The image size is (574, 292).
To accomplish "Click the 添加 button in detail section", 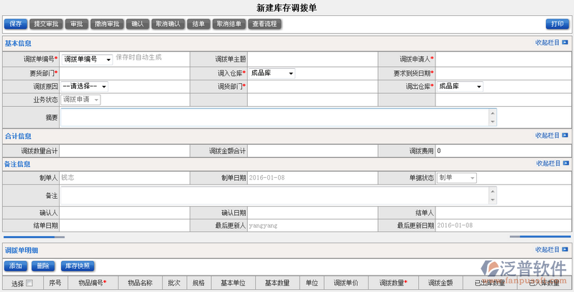I will click(x=15, y=265).
